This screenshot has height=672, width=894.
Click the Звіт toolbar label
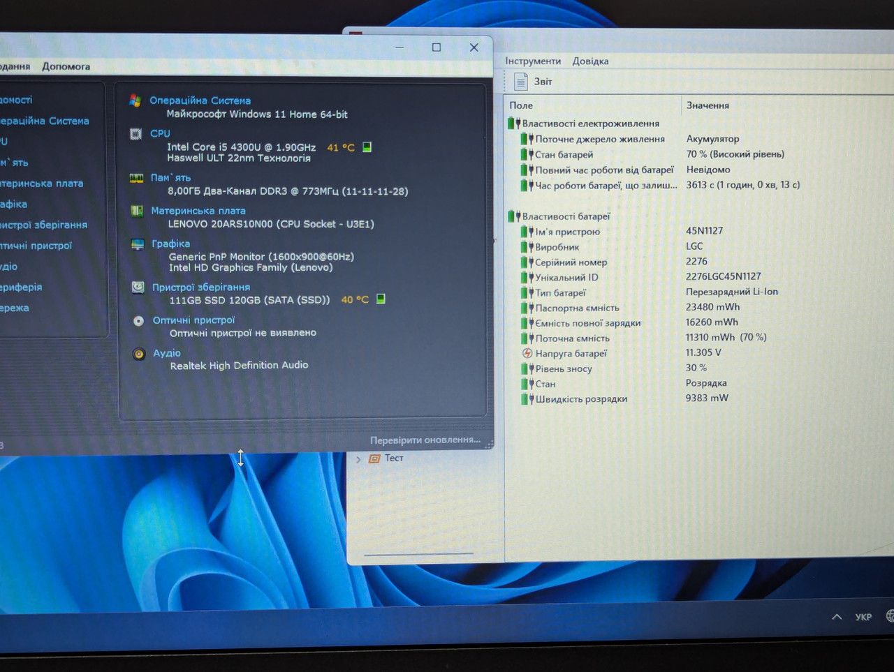(543, 82)
